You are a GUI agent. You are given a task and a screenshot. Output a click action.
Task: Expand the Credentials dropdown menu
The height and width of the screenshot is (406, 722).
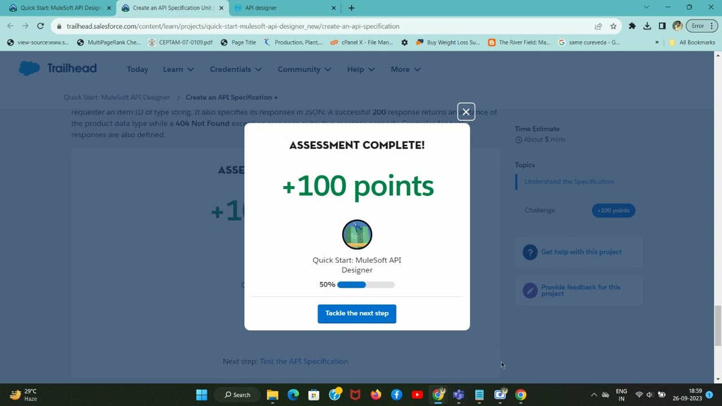coord(236,69)
